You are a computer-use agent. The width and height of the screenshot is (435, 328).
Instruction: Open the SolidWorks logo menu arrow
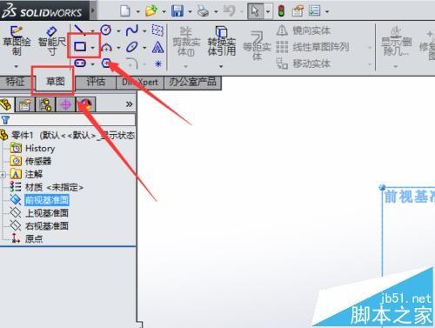point(93,11)
